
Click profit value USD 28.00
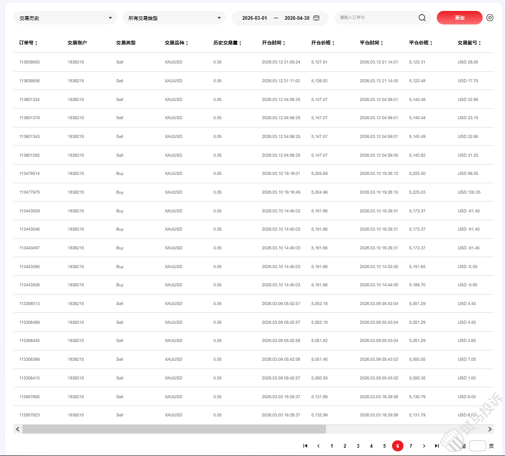pyautogui.click(x=468, y=62)
